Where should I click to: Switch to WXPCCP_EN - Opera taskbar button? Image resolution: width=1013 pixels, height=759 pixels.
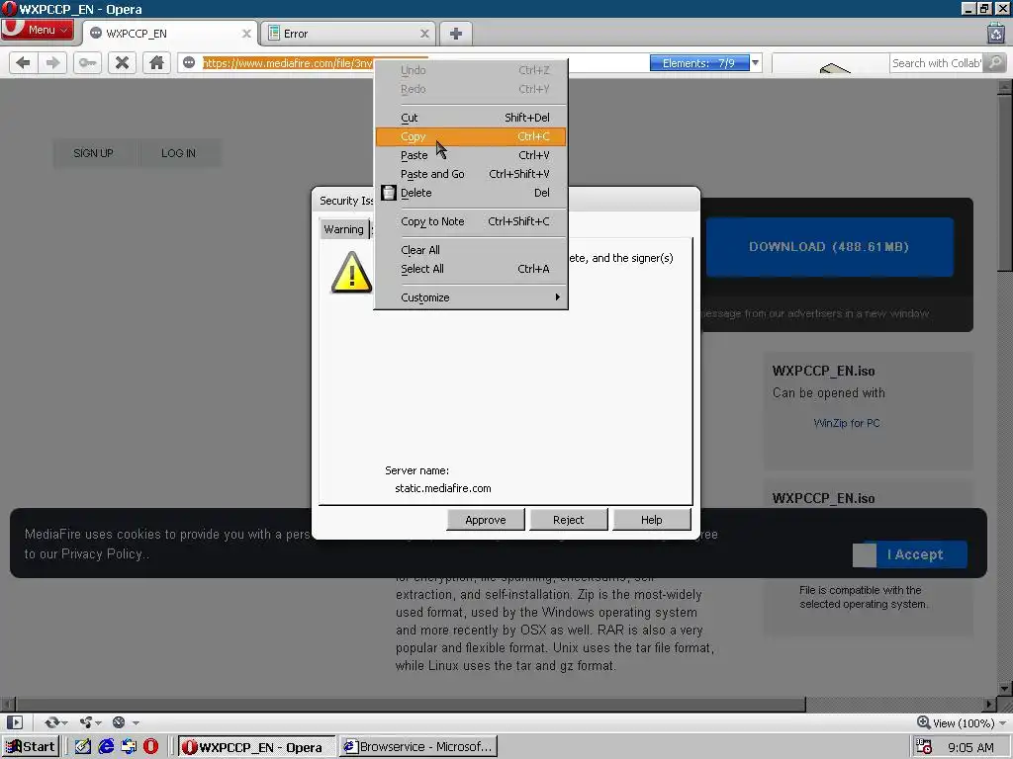click(x=256, y=747)
